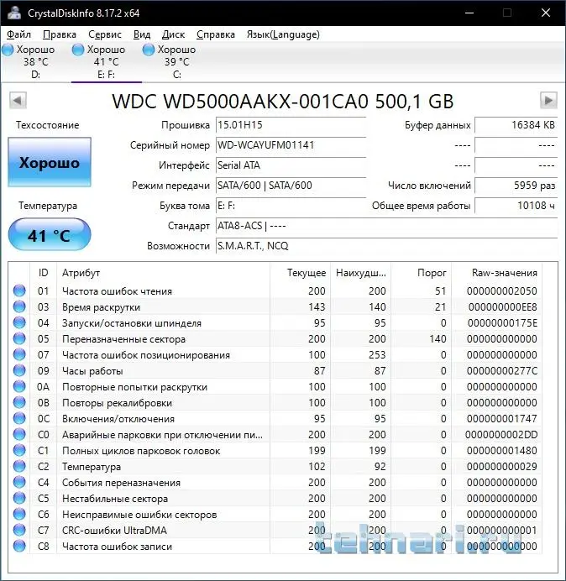Click the previous disk left arrow
This screenshot has width=566, height=581.
17,101
